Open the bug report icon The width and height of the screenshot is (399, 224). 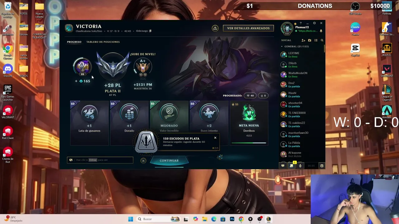click(322, 166)
